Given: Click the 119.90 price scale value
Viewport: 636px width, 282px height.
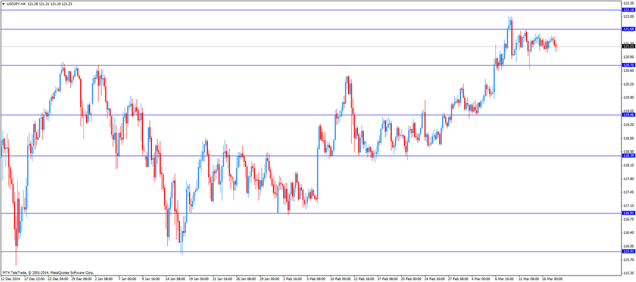Looking at the screenshot, I should coord(628,97).
